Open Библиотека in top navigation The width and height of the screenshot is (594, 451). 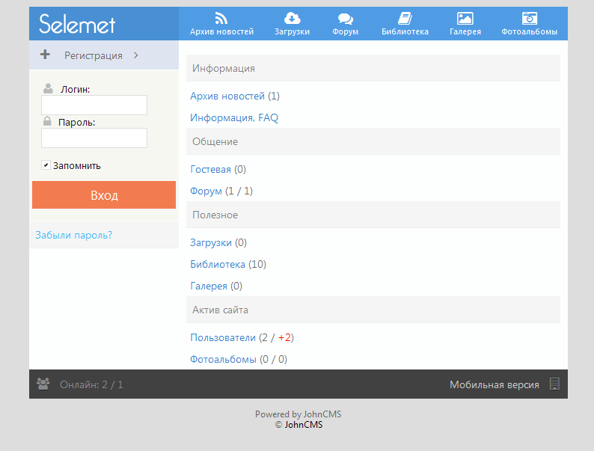[x=405, y=31]
